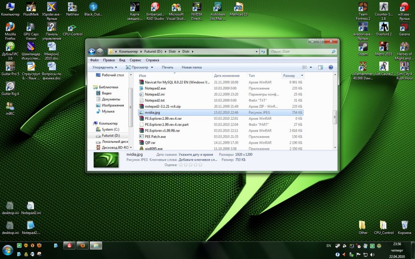The height and width of the screenshot is (259, 415).
Task: Sort files by the Тип column header
Action: pyautogui.click(x=264, y=76)
